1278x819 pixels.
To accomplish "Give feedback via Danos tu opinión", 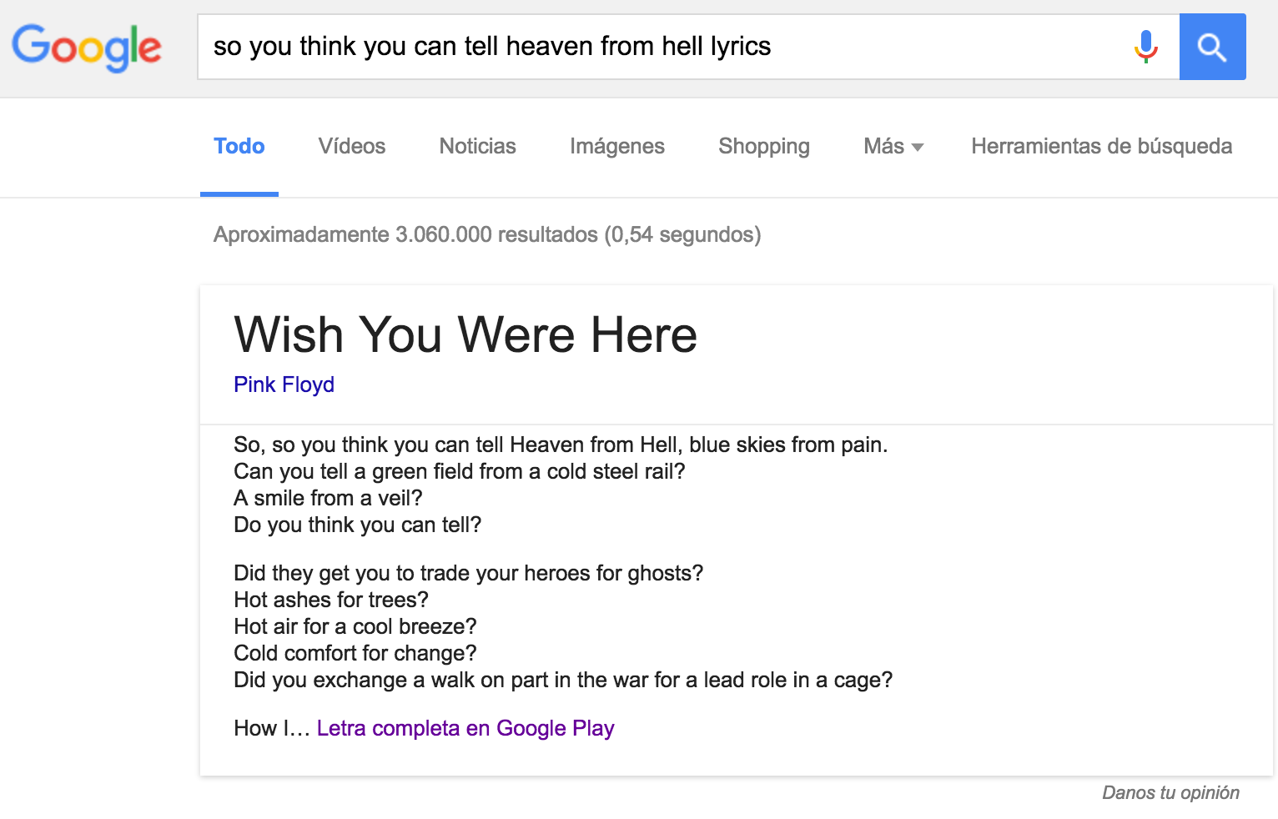I will (x=1170, y=792).
